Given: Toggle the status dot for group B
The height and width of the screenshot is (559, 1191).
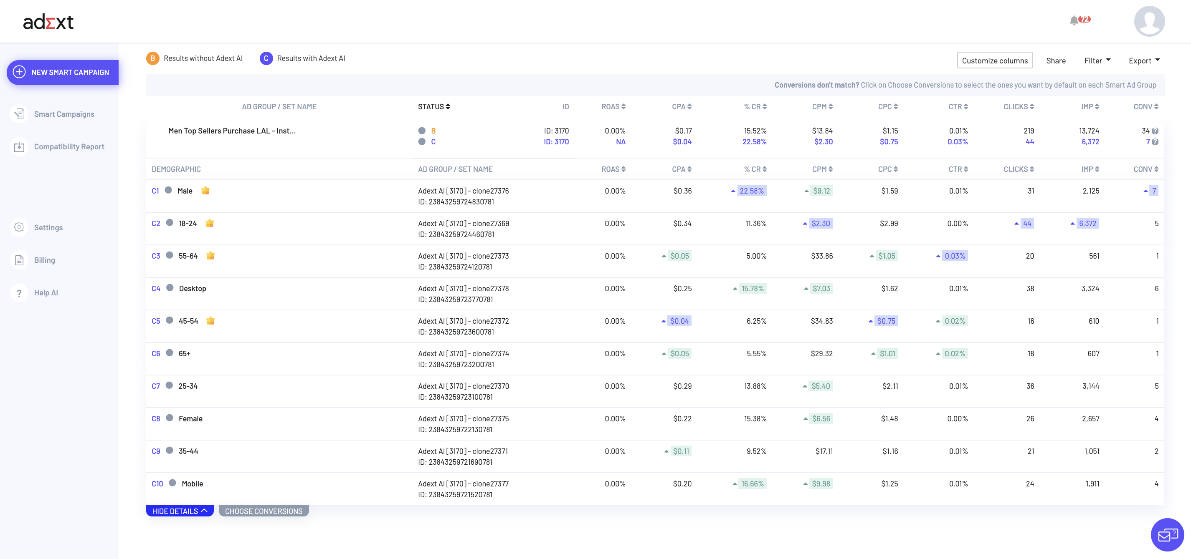Looking at the screenshot, I should (x=422, y=131).
